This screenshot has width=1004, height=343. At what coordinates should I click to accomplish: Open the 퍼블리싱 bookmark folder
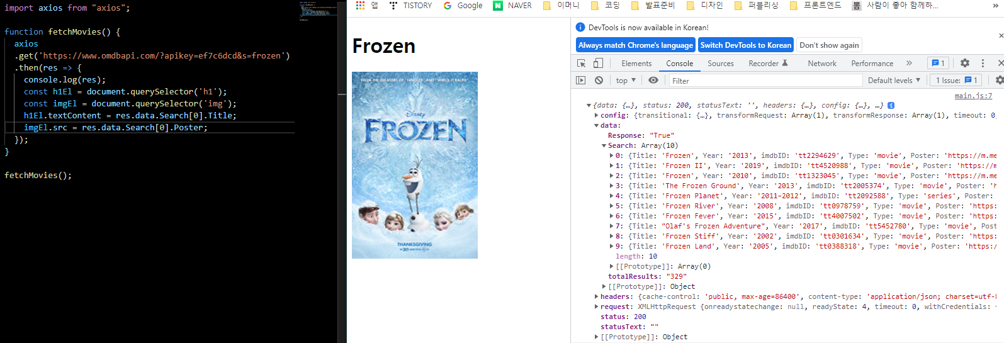pos(756,5)
